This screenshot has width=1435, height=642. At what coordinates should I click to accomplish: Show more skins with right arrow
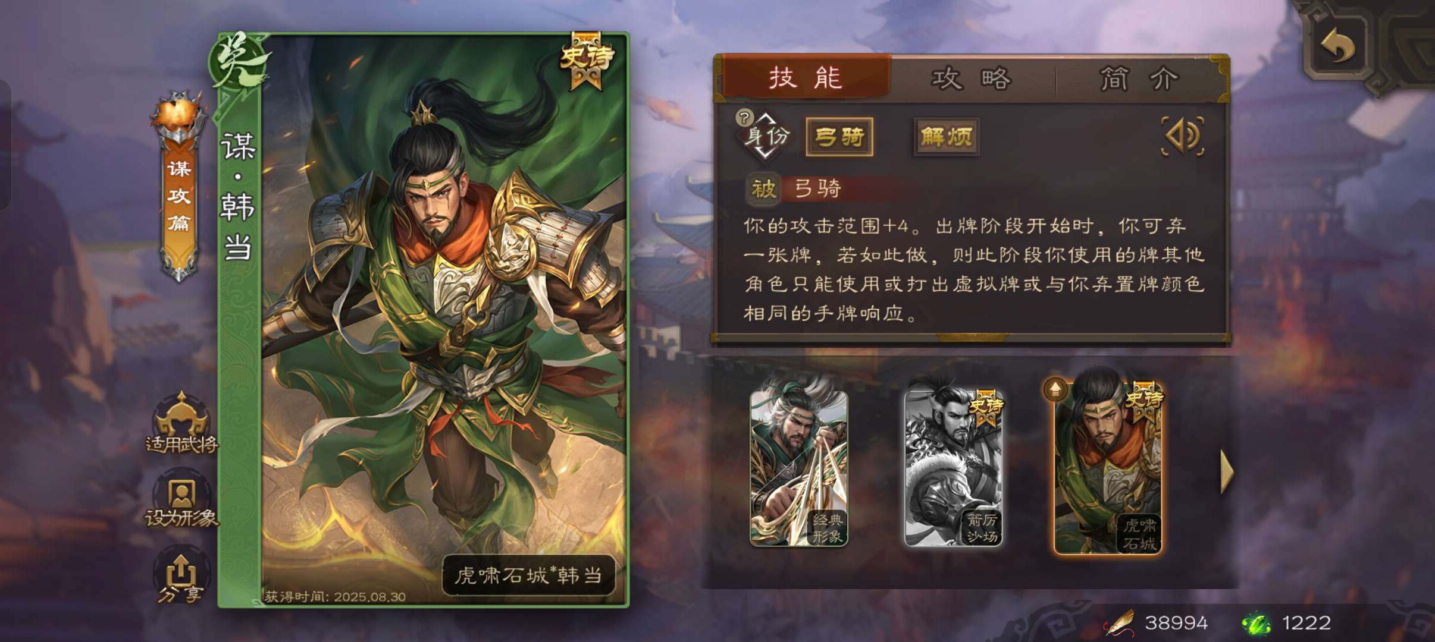[x=1226, y=471]
